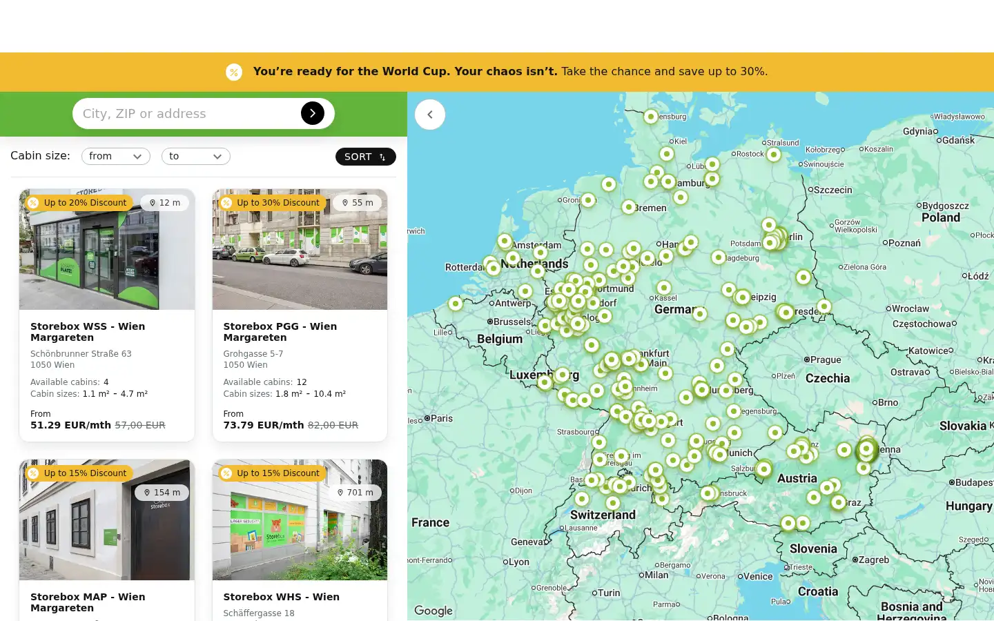Click the address Grohgasse 5-7
This screenshot has width=994, height=621.
(253, 354)
